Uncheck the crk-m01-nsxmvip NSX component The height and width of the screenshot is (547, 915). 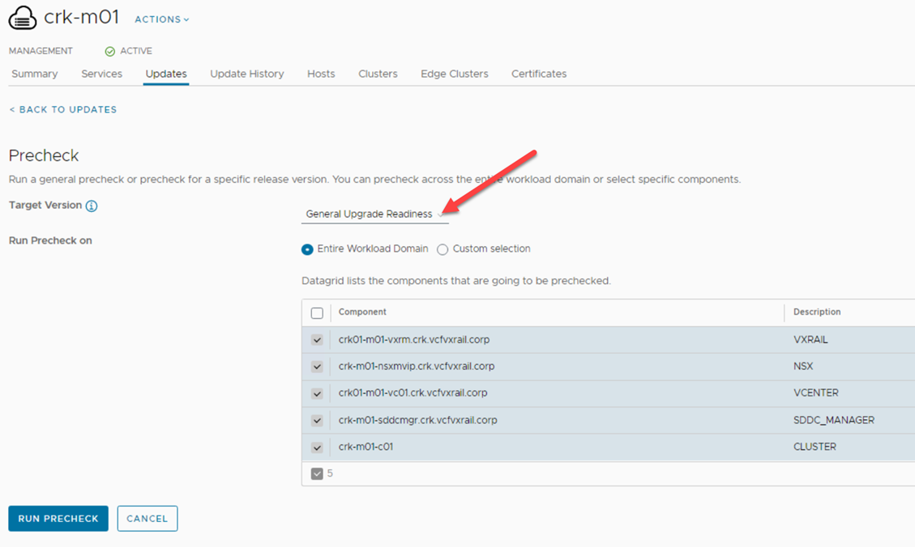(x=317, y=367)
